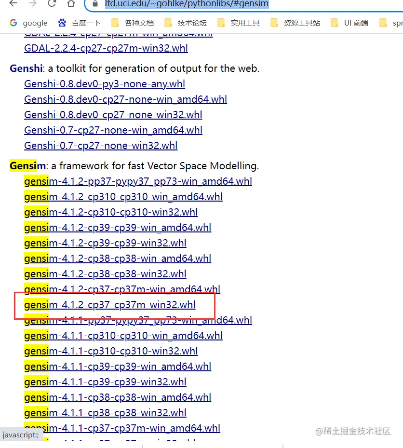Screen dimensions: 403x448
Task: Download gensim-4.1.1-pp37-pypy37_pp73-win_amd64.whl
Action: click(x=138, y=321)
